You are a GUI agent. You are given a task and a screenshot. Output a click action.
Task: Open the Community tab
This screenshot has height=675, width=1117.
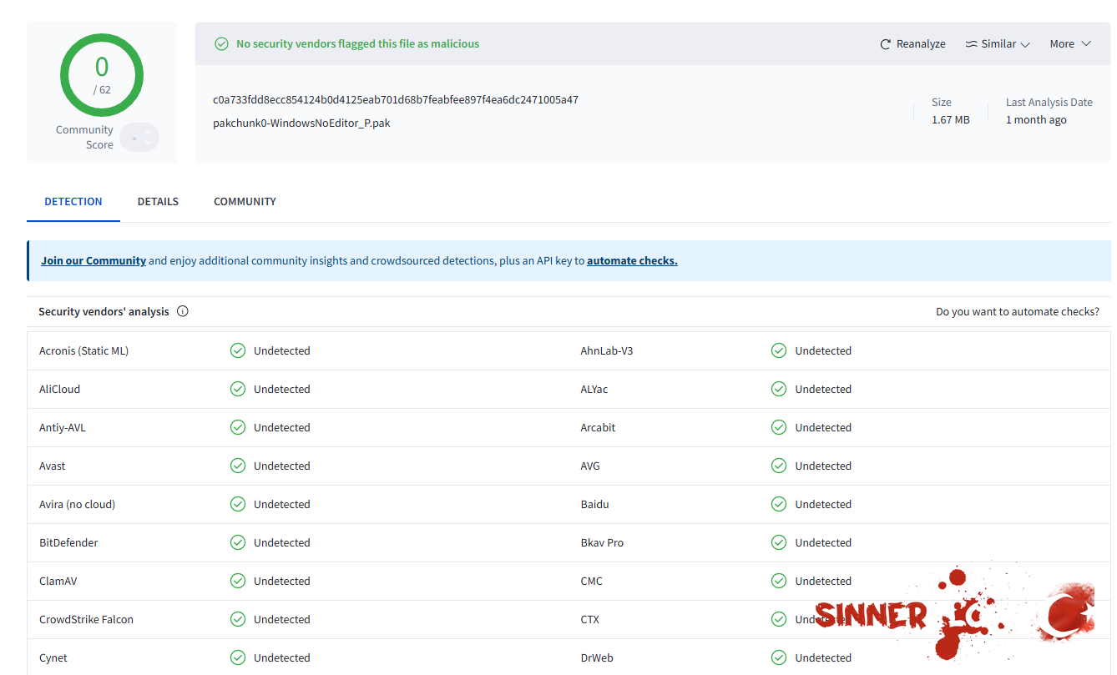point(245,201)
